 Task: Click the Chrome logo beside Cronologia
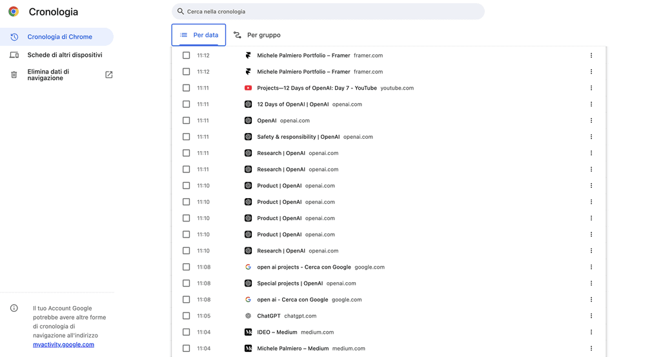[x=14, y=12]
